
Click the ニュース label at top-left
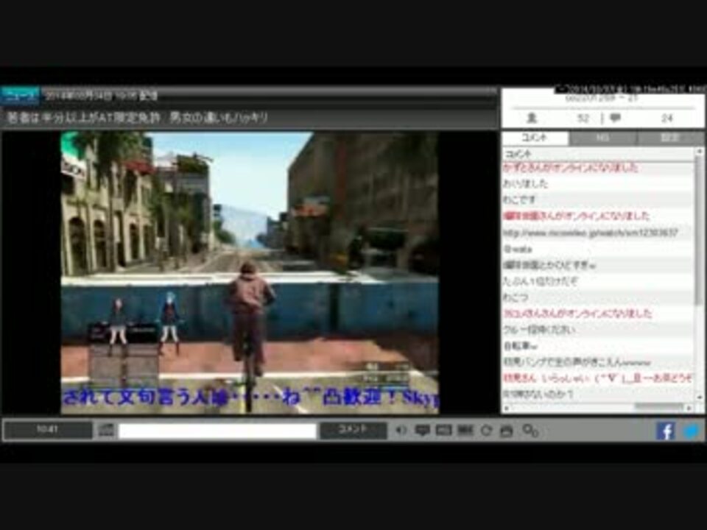(21, 96)
